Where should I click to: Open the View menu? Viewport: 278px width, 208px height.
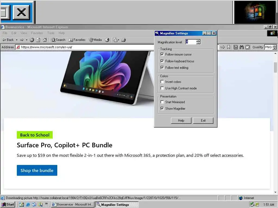click(24, 33)
